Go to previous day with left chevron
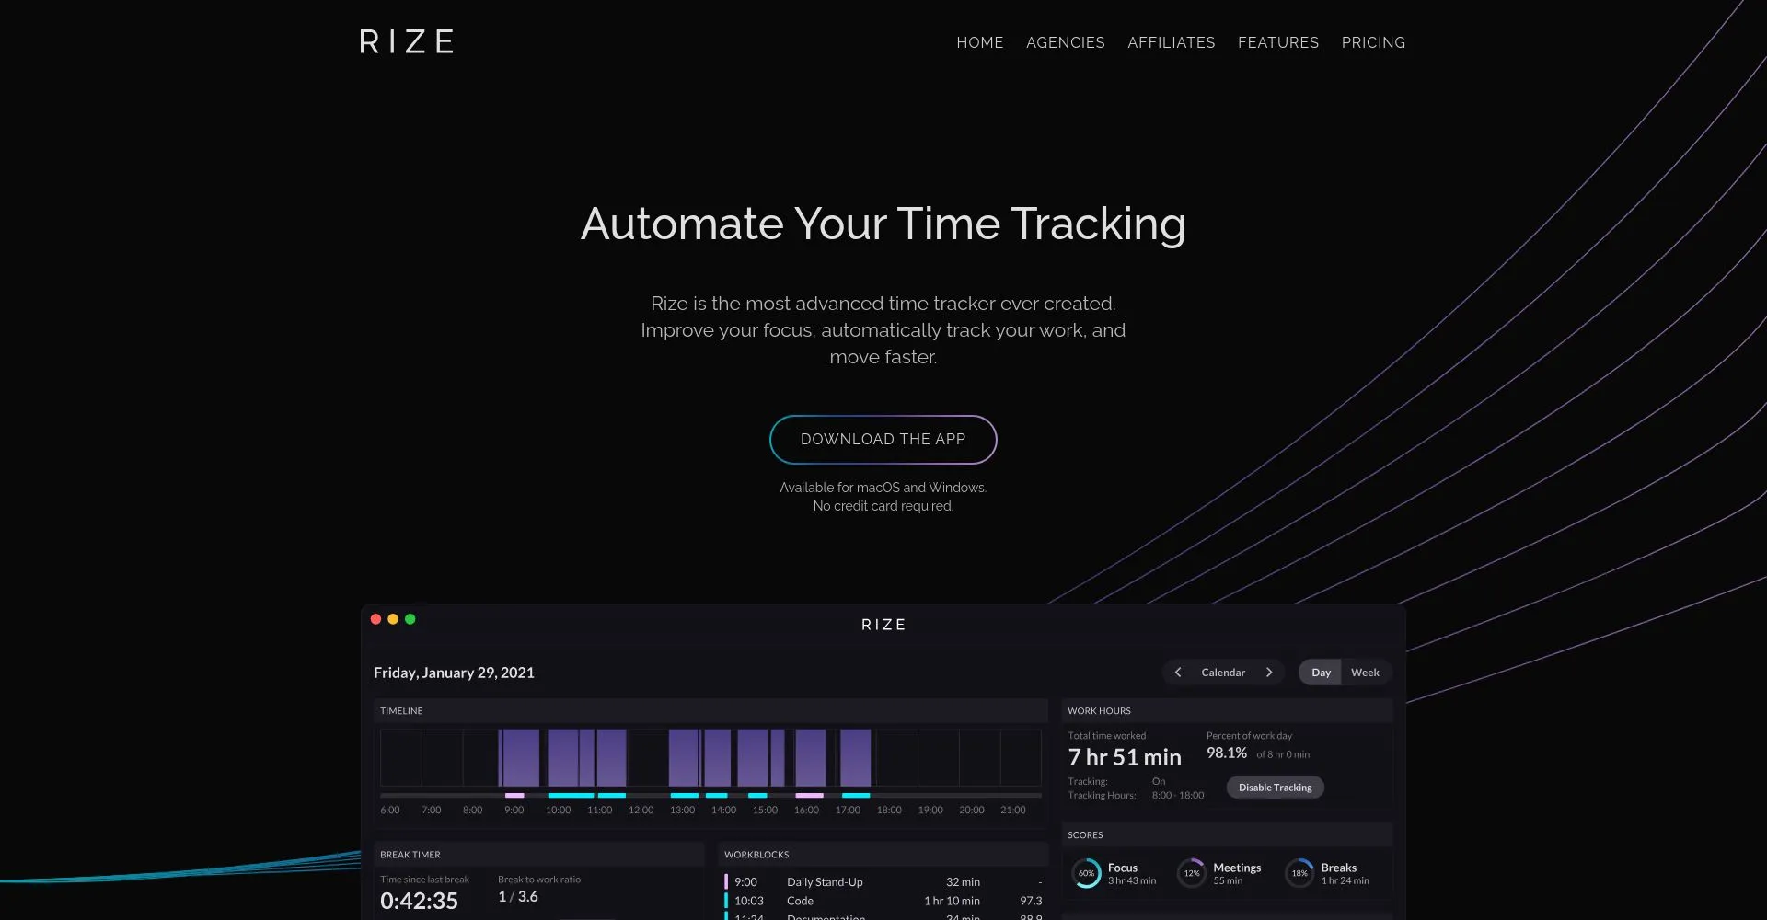Image resolution: width=1767 pixels, height=920 pixels. click(x=1178, y=673)
